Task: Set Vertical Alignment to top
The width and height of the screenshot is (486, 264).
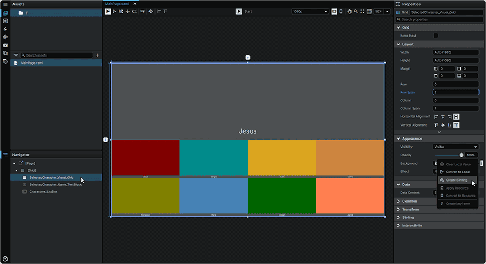Action: tap(436, 125)
